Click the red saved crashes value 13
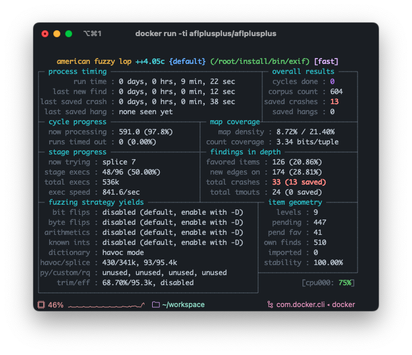The height and width of the screenshot is (355, 412). pos(334,102)
